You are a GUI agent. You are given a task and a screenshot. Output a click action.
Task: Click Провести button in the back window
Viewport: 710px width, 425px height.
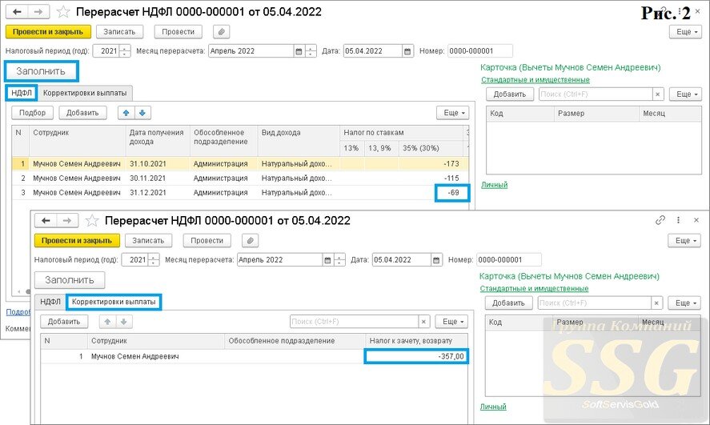(x=178, y=32)
